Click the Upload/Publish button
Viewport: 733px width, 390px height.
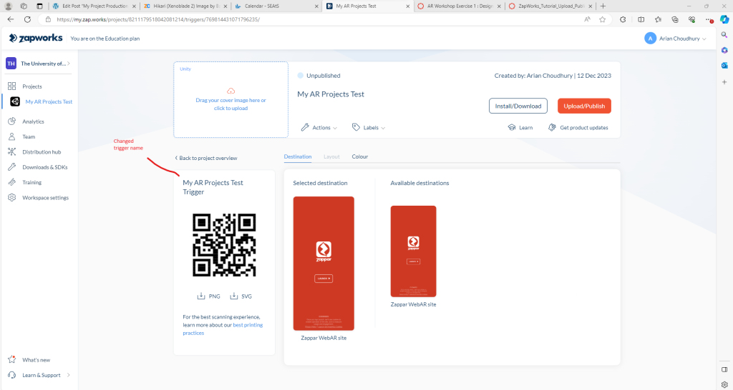(584, 106)
